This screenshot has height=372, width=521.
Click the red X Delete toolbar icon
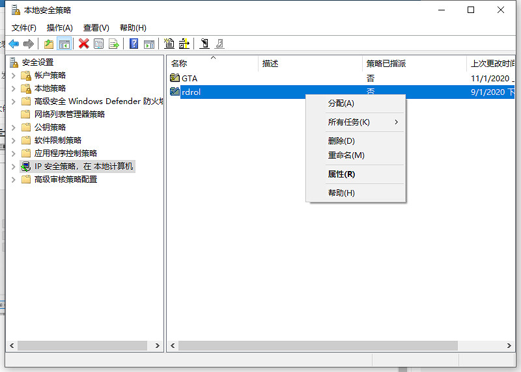(x=83, y=44)
